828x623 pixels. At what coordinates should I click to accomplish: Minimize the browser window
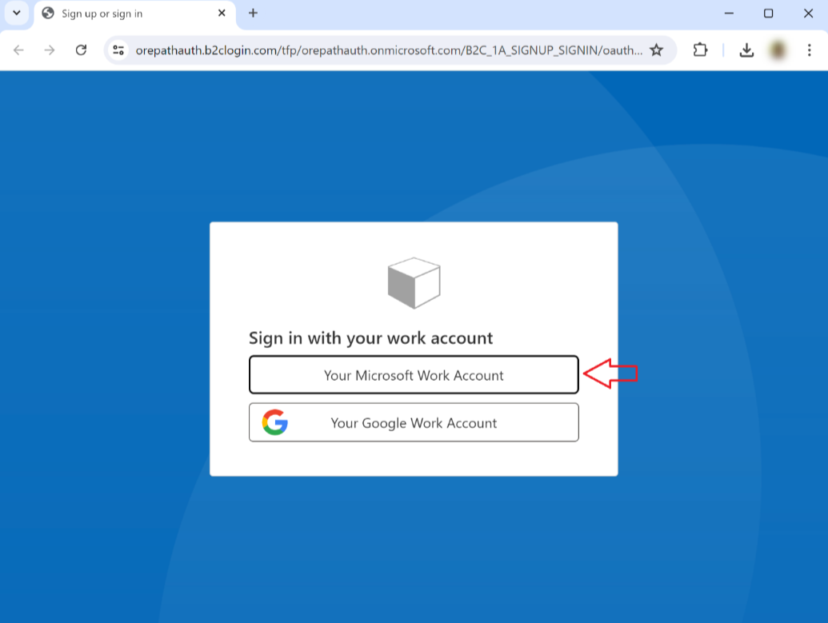click(x=729, y=14)
